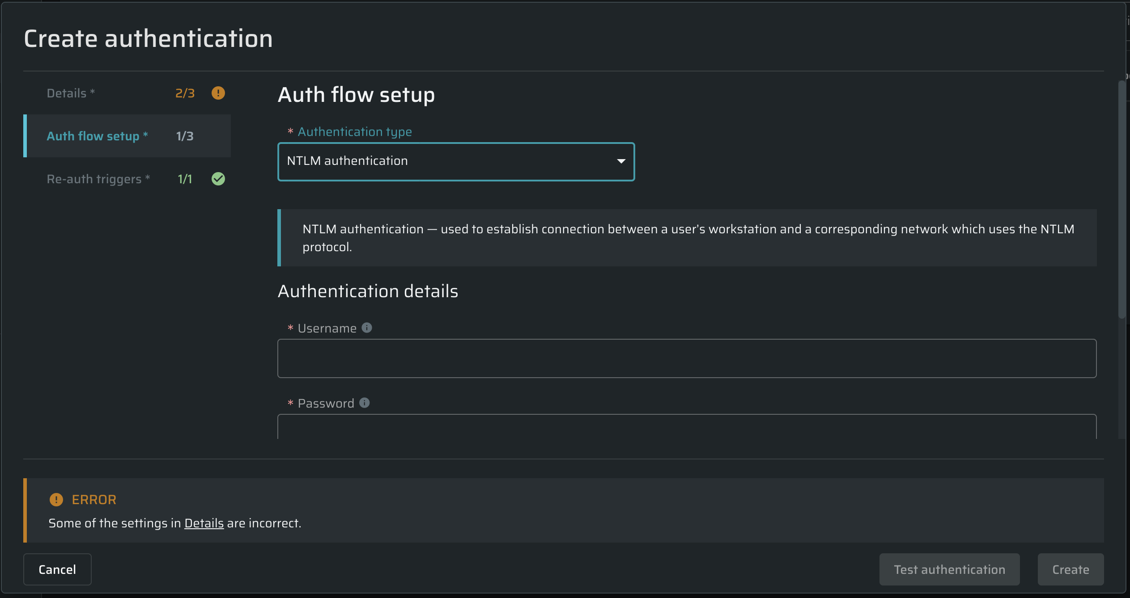Click the ERROR banner warning icon
The width and height of the screenshot is (1130, 598).
pos(56,499)
